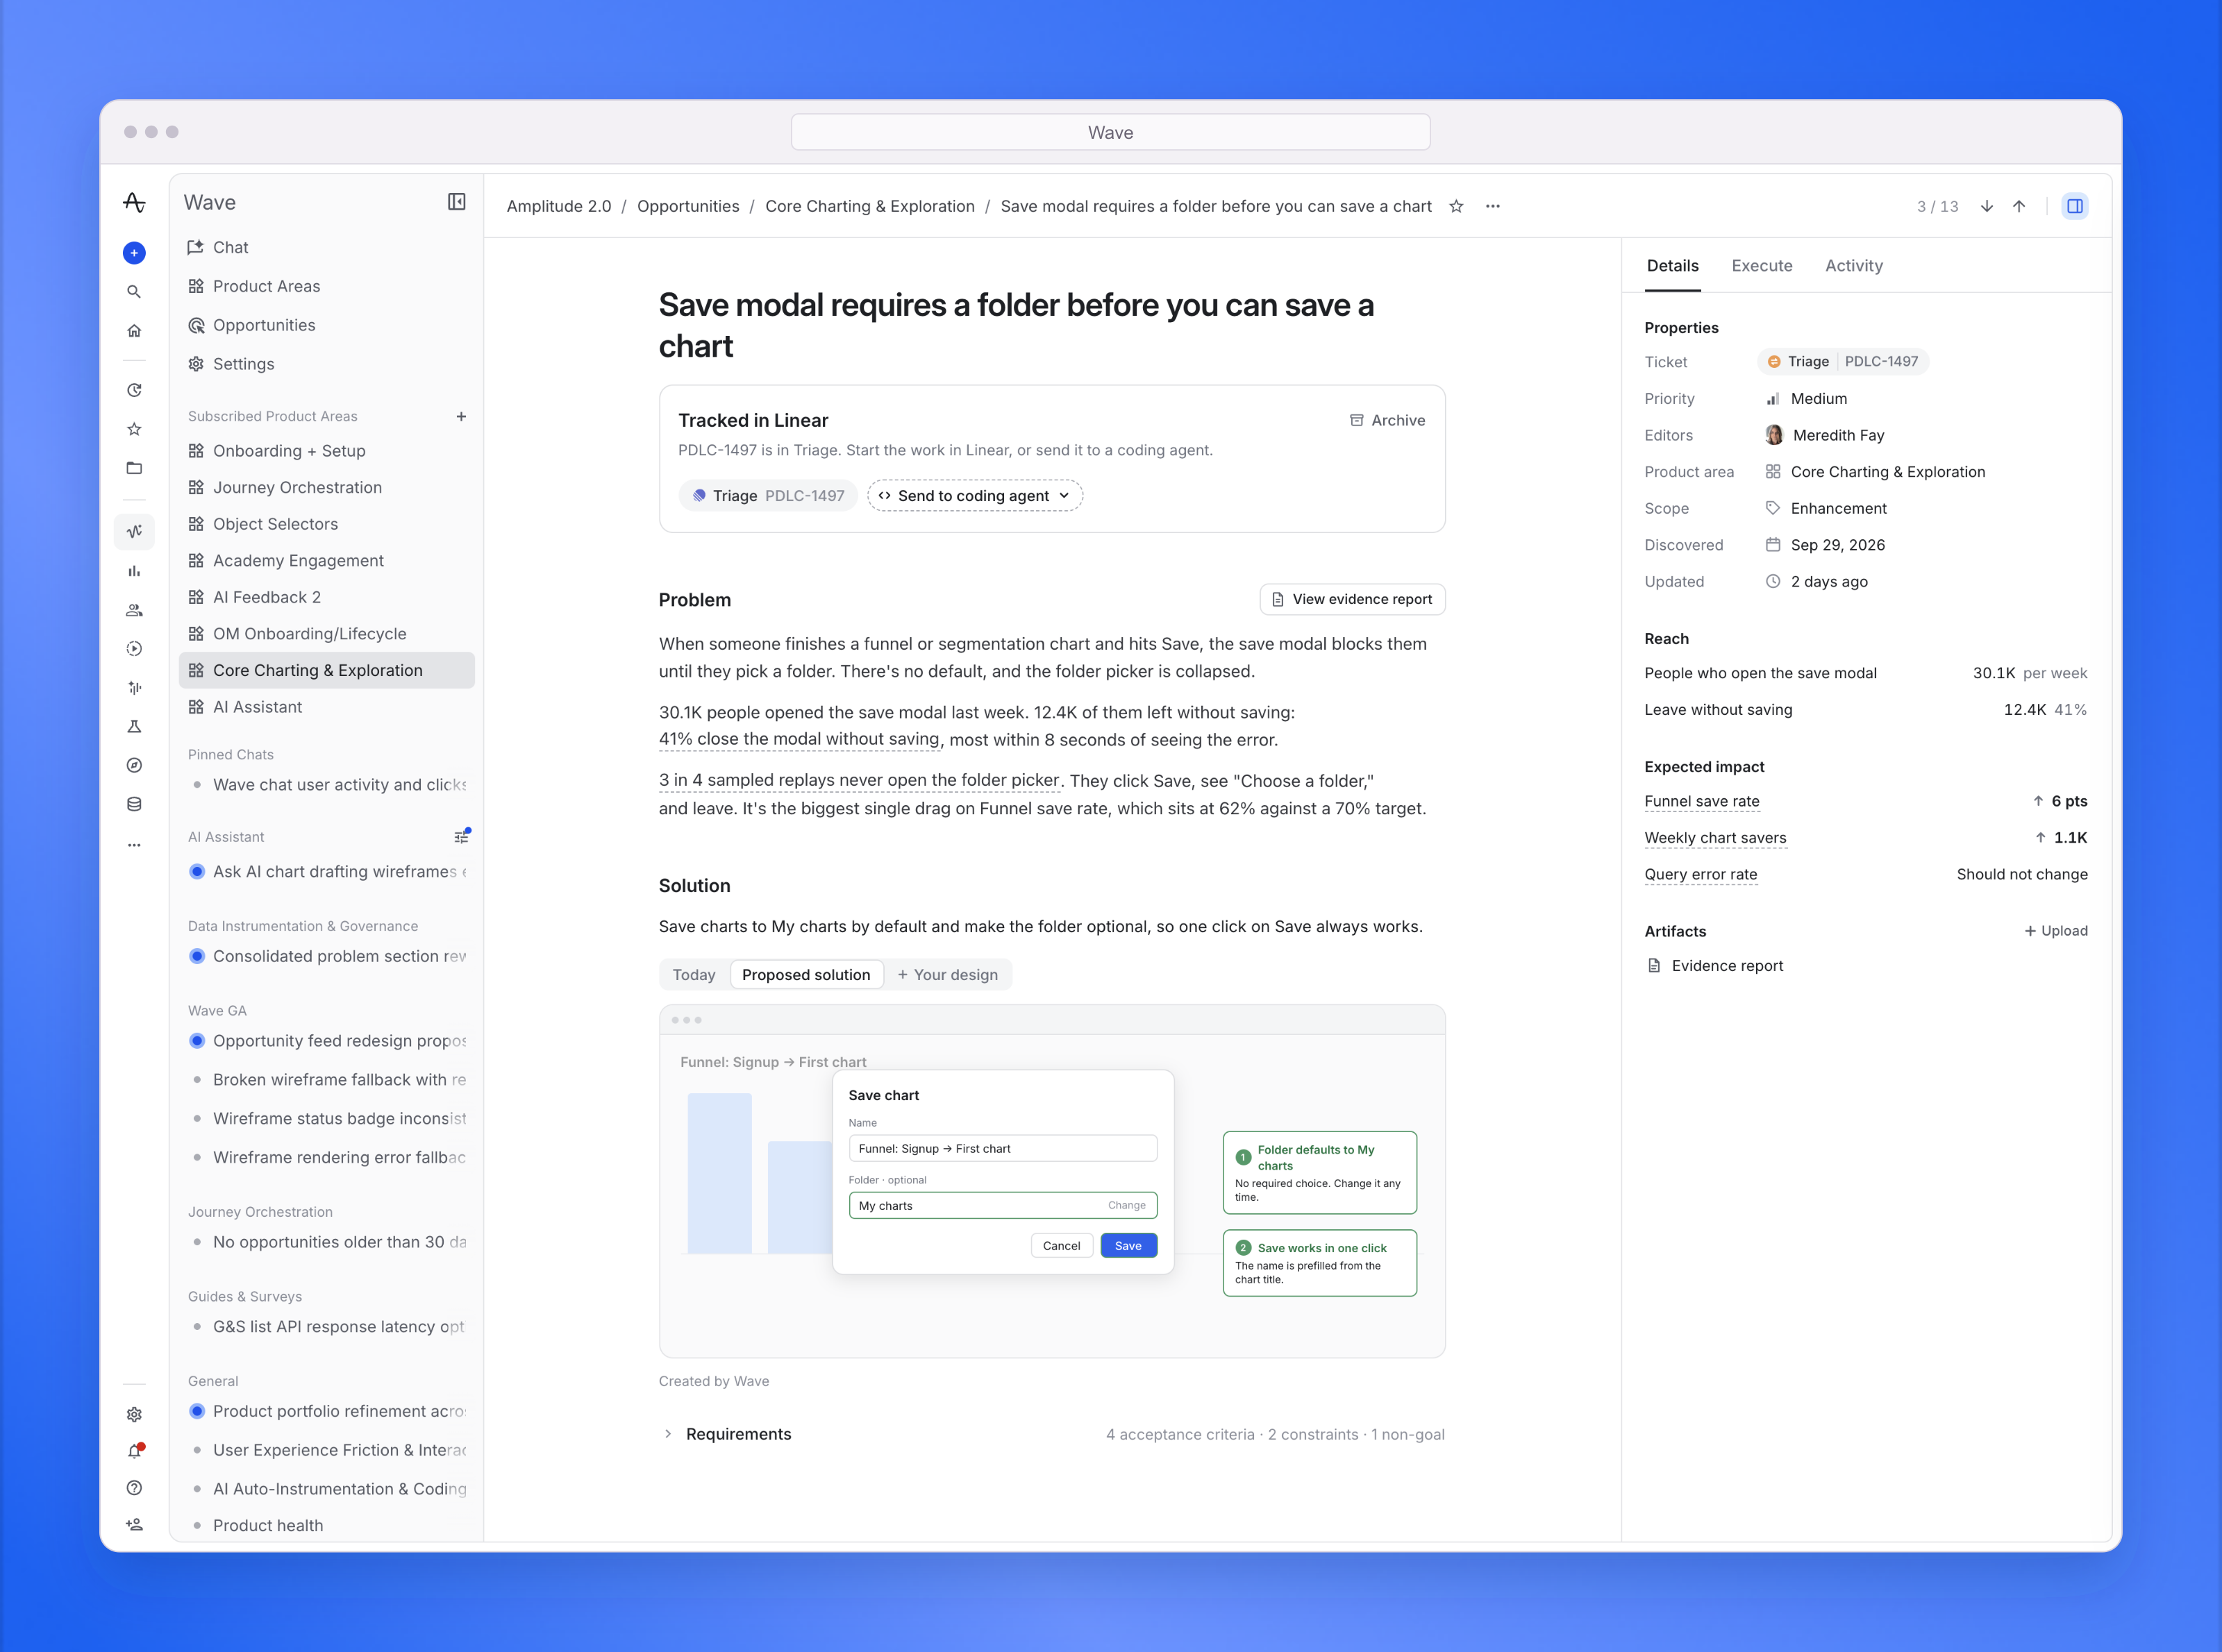Select Object Selectors product area
This screenshot has width=2222, height=1652.
[326, 524]
